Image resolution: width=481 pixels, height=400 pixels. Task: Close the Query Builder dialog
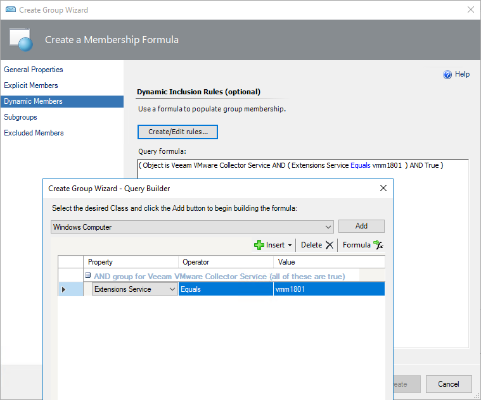click(383, 188)
